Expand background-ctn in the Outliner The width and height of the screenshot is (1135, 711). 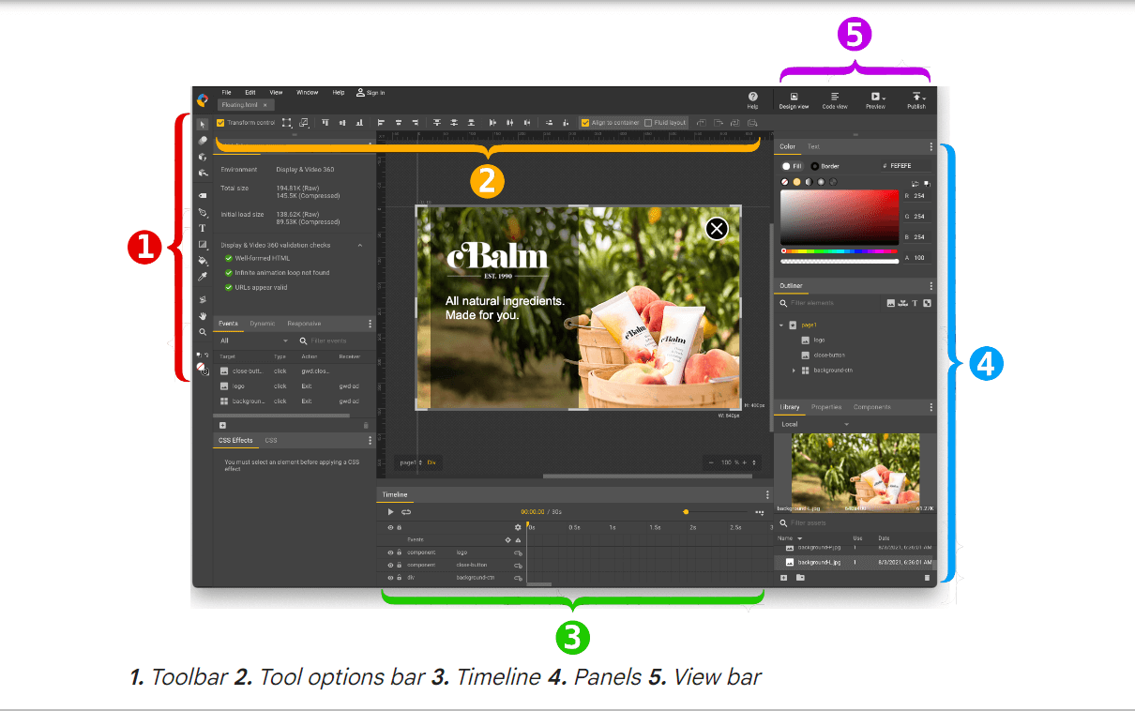tap(794, 370)
